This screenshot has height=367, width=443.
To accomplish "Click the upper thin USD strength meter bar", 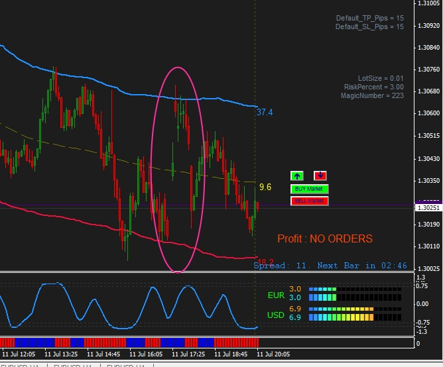I will tap(355, 309).
